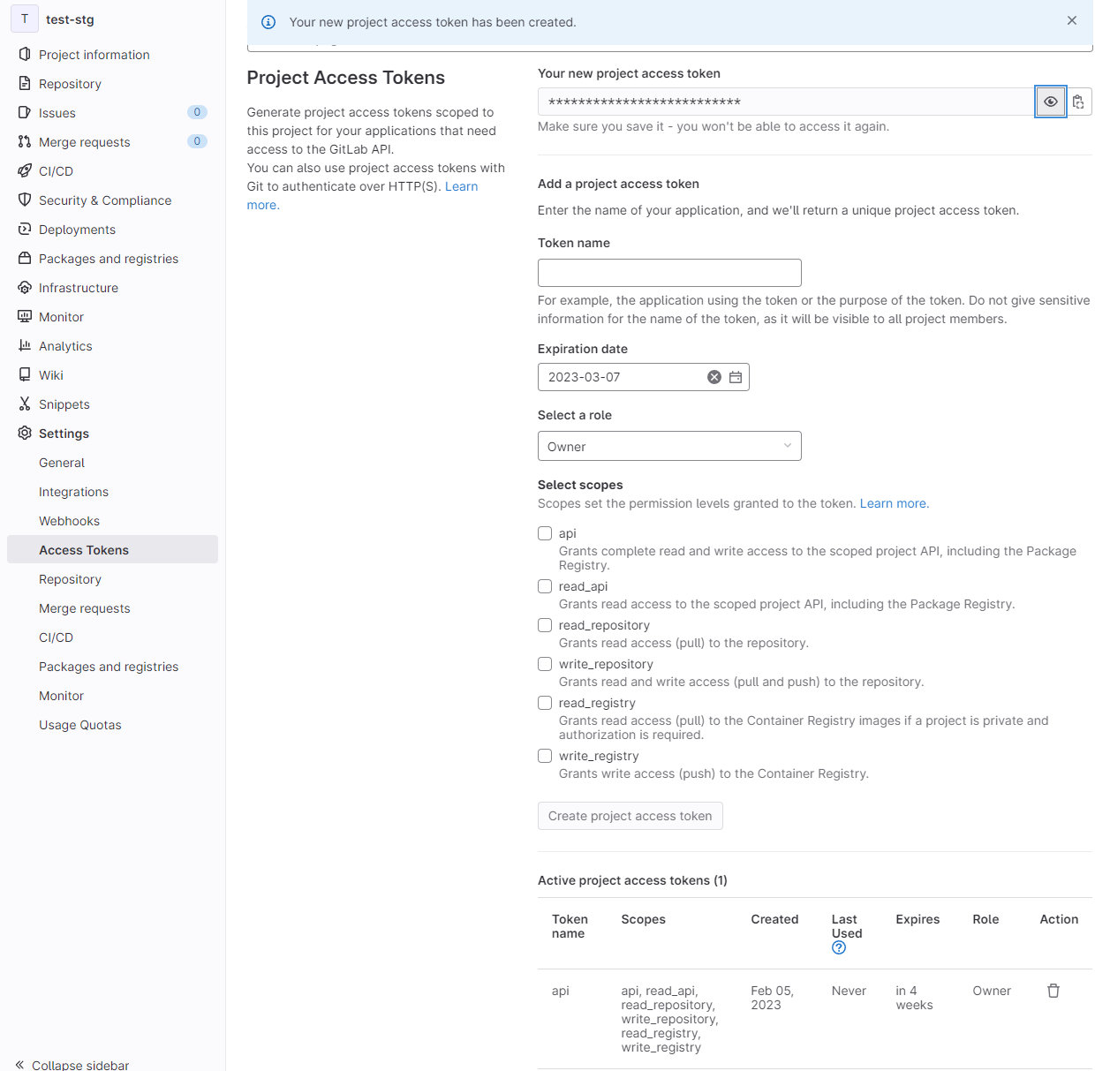The height and width of the screenshot is (1071, 1110).
Task: Click the Expiration date field
Action: coord(643,377)
